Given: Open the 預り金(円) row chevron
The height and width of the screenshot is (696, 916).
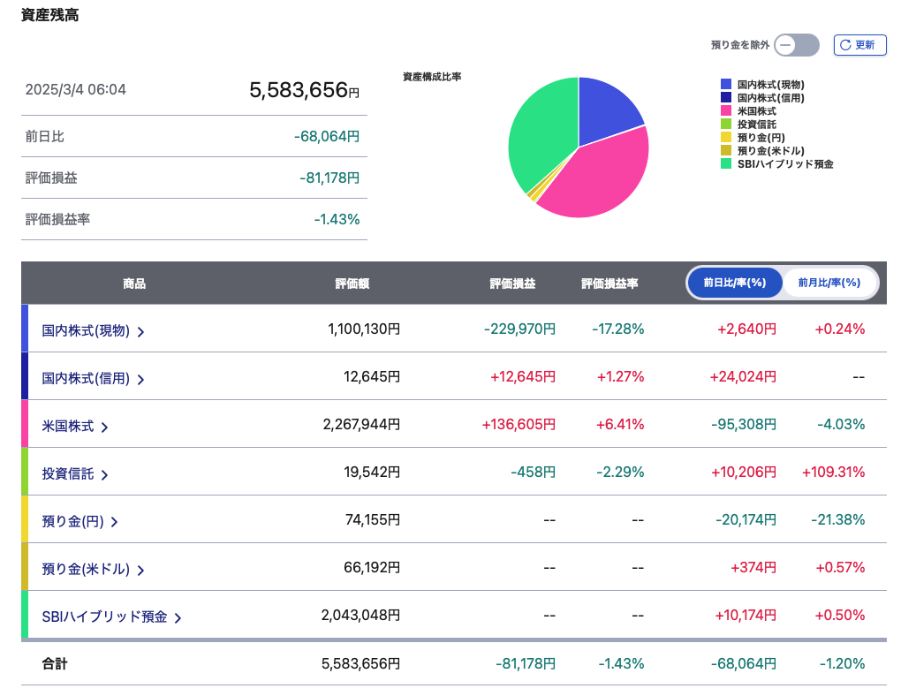Looking at the screenshot, I should pos(115,522).
